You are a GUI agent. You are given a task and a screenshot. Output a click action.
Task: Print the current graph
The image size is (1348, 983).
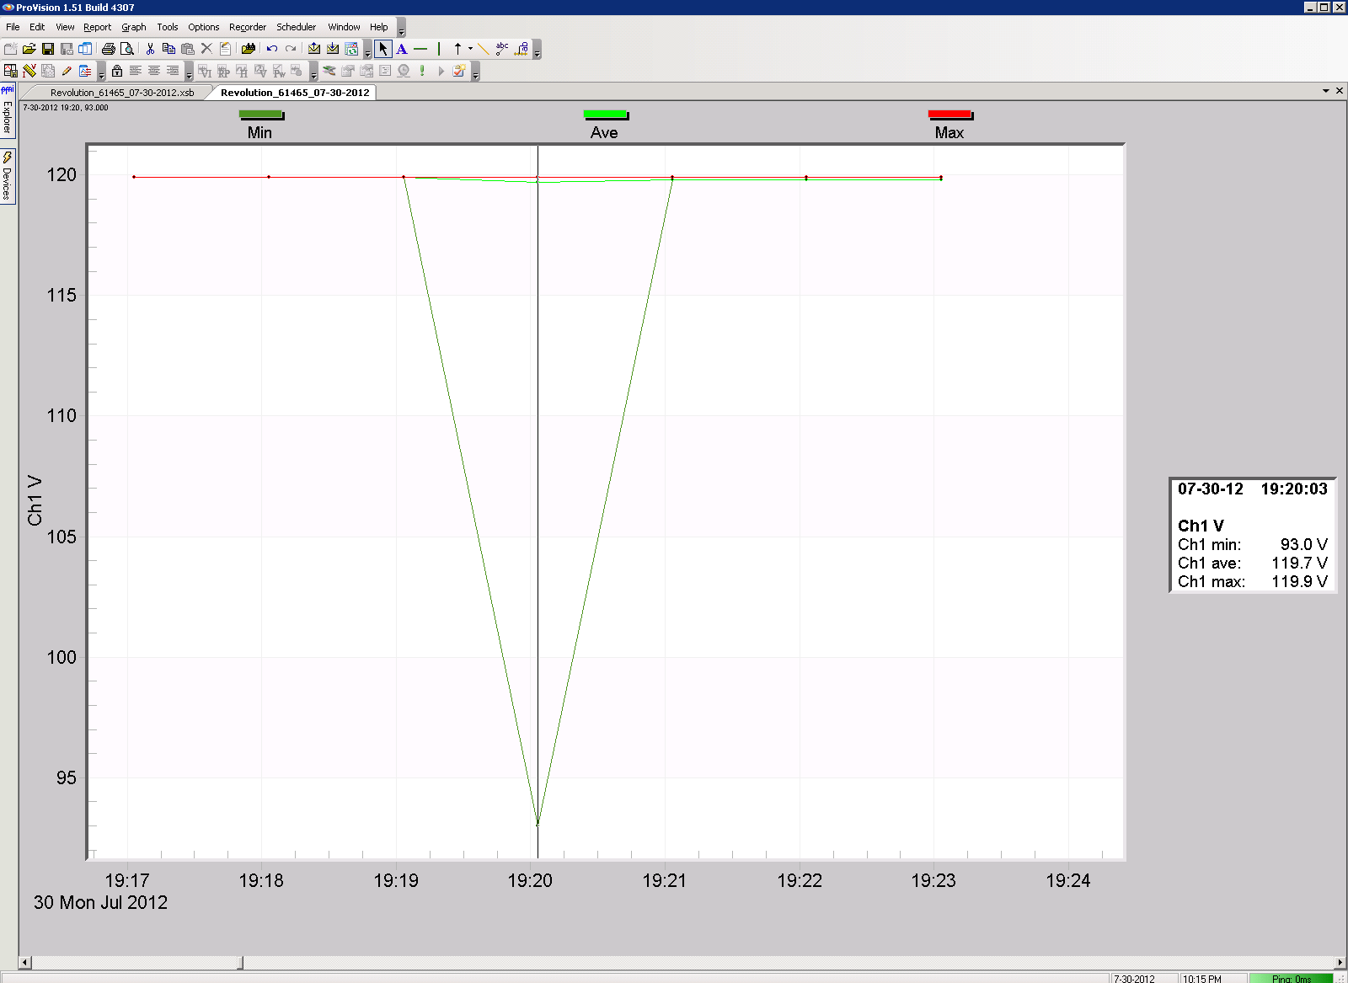coord(108,49)
